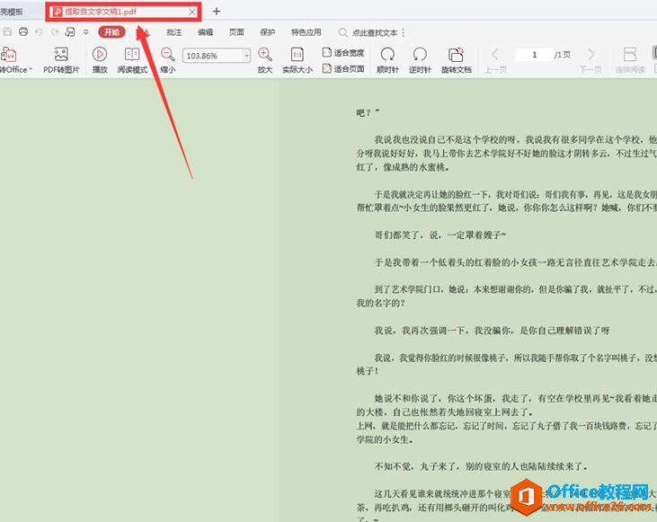Click the redo arrow icon

[x=55, y=31]
